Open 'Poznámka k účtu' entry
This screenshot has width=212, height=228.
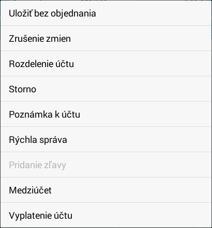pos(106,114)
